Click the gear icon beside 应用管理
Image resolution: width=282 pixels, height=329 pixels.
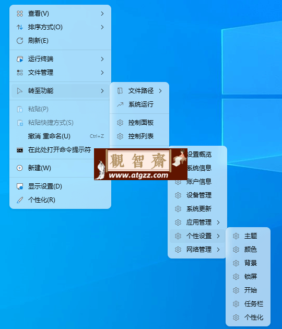(178, 222)
